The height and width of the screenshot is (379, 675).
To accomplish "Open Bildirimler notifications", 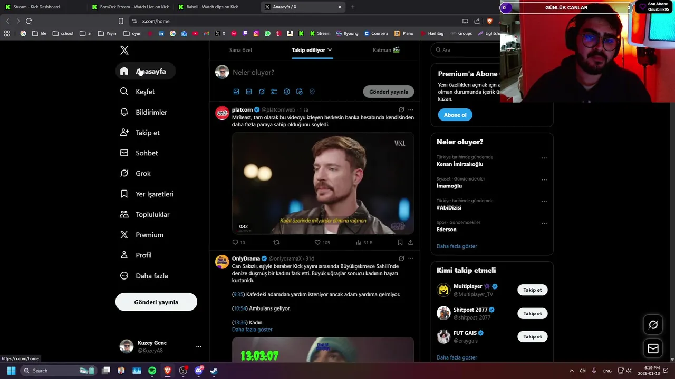I will tap(144, 112).
